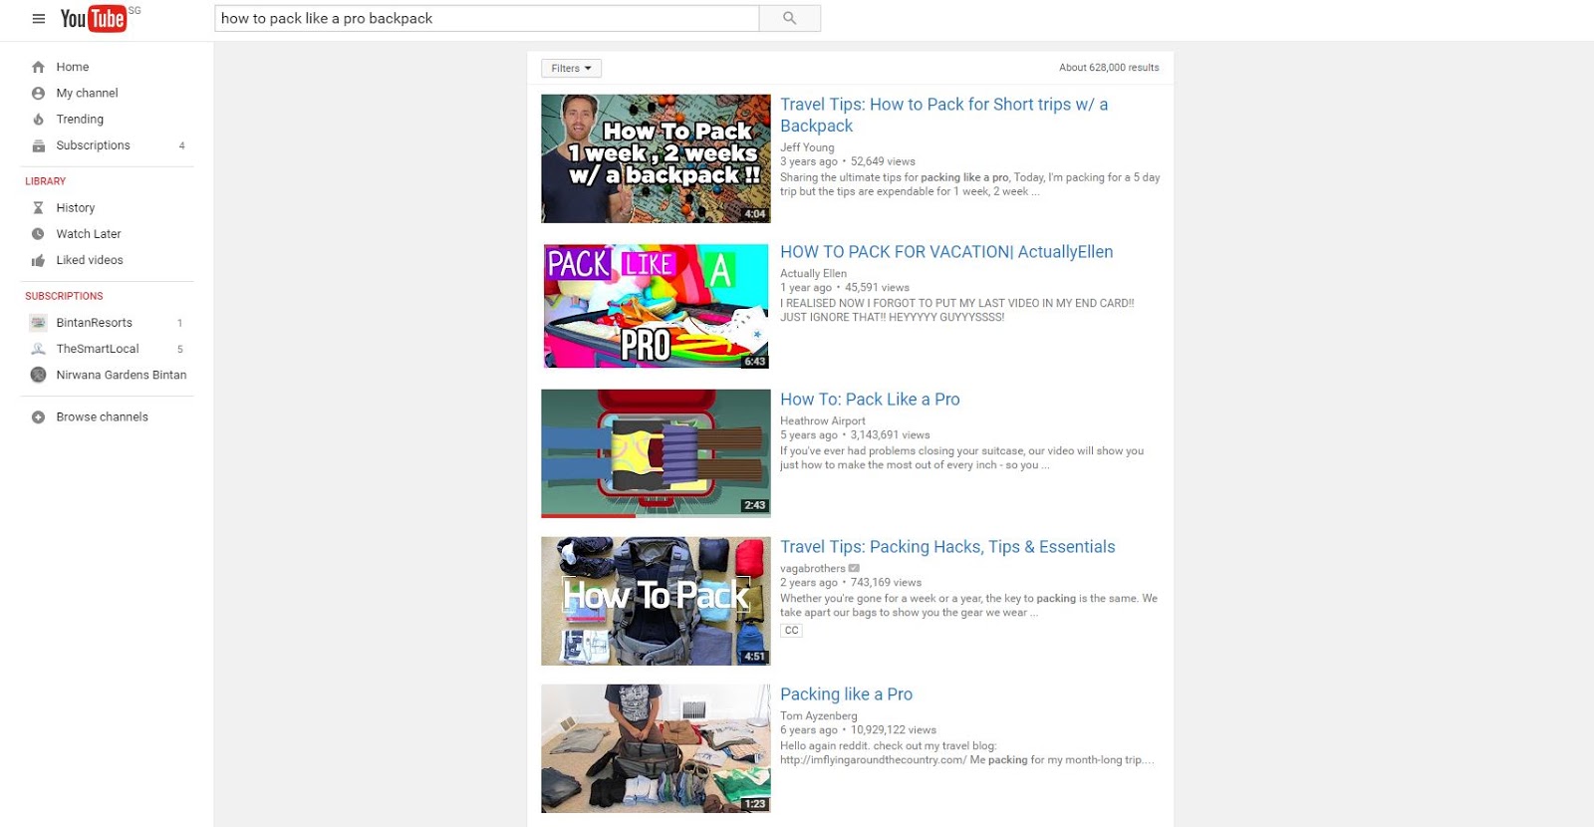Click the Home house icon
This screenshot has height=827, width=1594.
[38, 67]
